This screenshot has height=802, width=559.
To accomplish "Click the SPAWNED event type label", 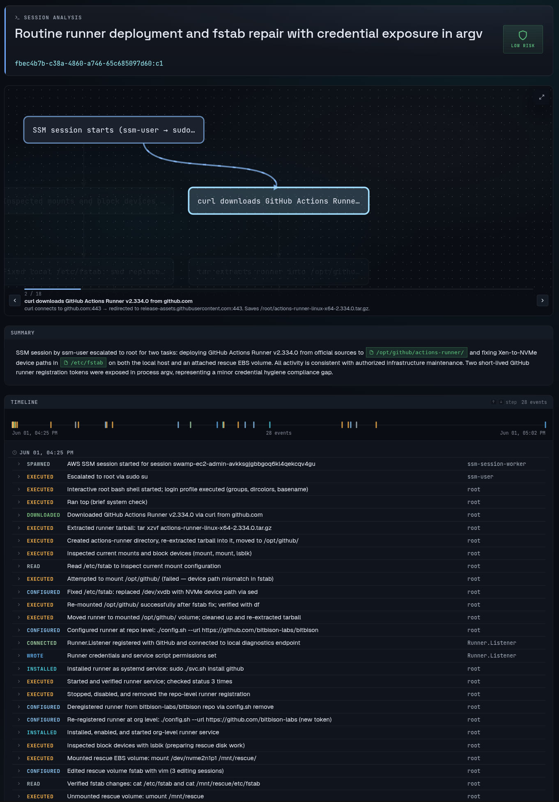I will [x=39, y=464].
